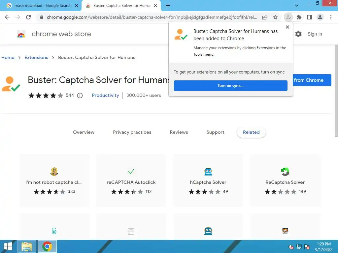
Task: Click the browser back arrow
Action: 7,17
